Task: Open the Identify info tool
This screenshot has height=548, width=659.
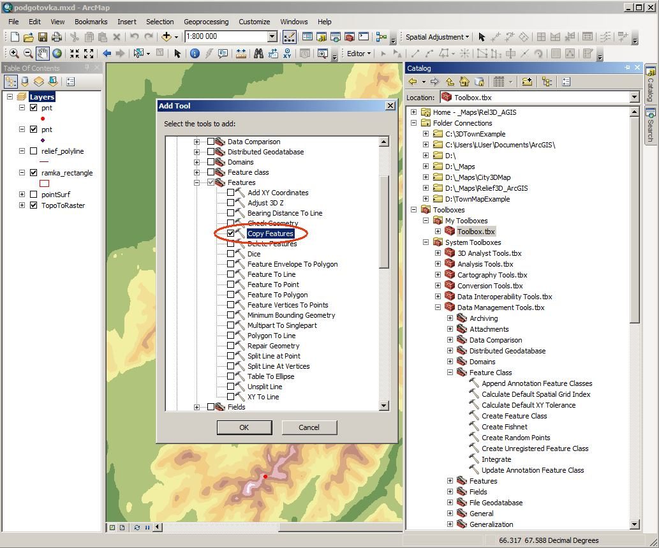Action: tap(195, 54)
